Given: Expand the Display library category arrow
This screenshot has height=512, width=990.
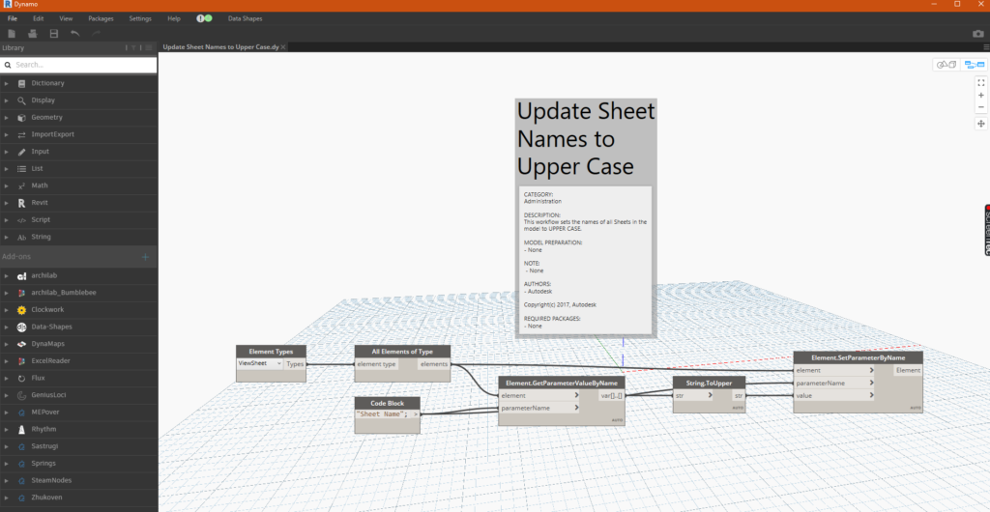Looking at the screenshot, I should pos(7,100).
